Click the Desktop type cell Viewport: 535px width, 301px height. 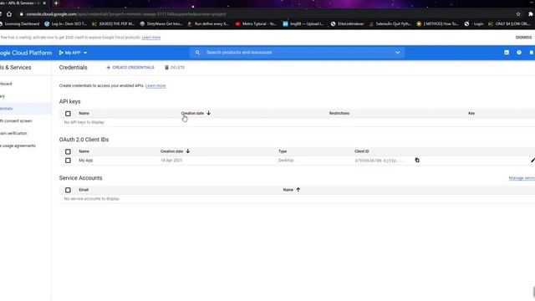coord(286,161)
